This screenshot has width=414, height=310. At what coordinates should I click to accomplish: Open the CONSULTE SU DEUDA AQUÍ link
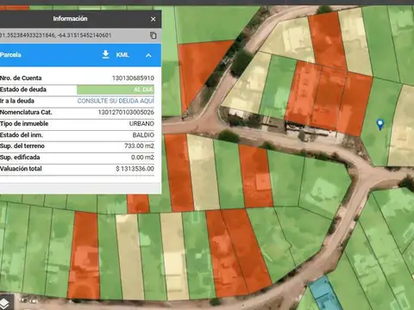(x=116, y=101)
